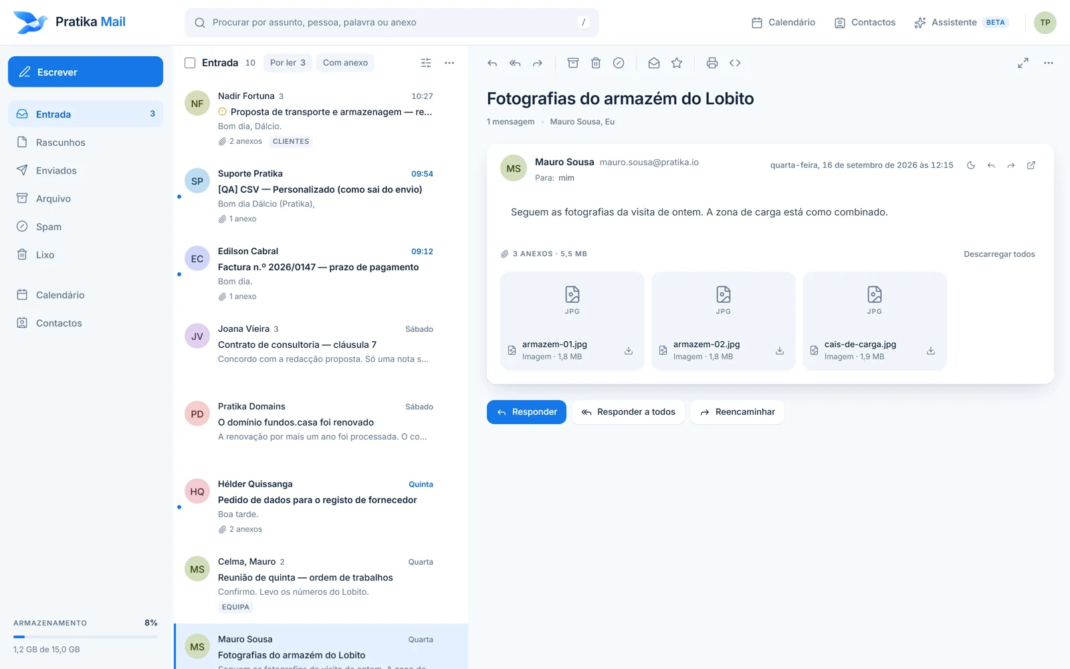This screenshot has height=669, width=1070.
Task: Download armazem-01.jpg attachment
Action: (629, 351)
